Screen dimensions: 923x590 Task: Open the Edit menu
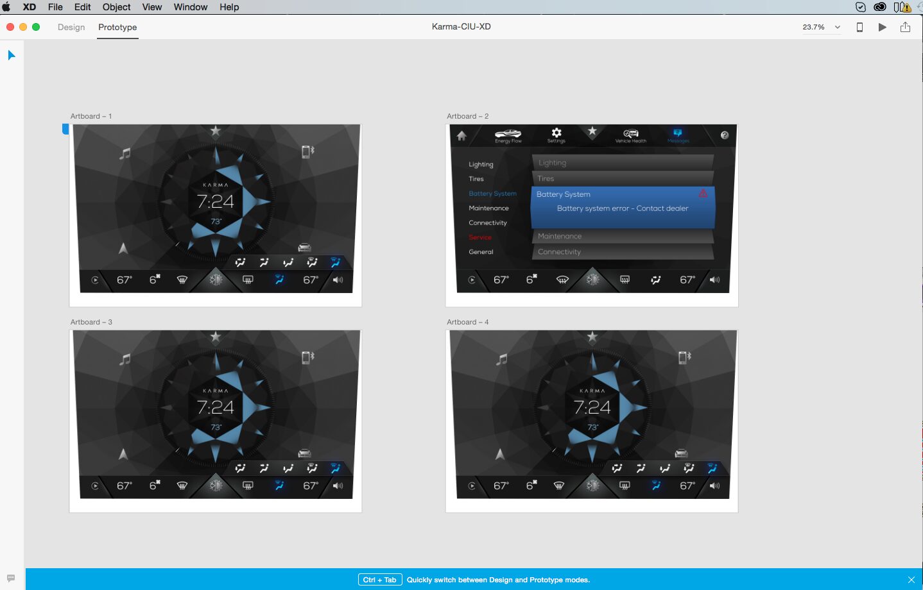(82, 7)
